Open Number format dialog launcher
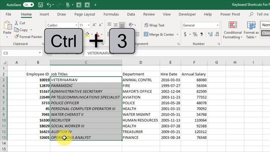Viewport: 270px width, 152px height. coord(219,44)
